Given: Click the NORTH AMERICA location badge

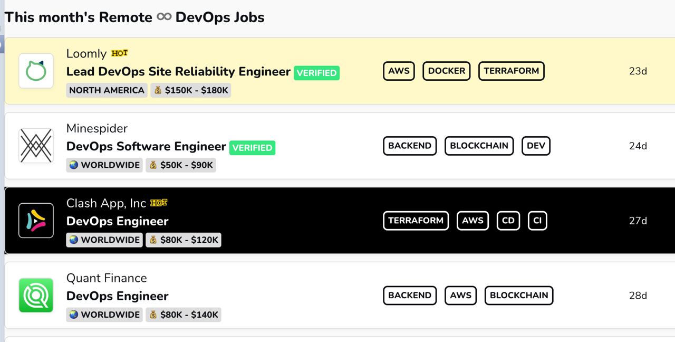Looking at the screenshot, I should tap(107, 90).
